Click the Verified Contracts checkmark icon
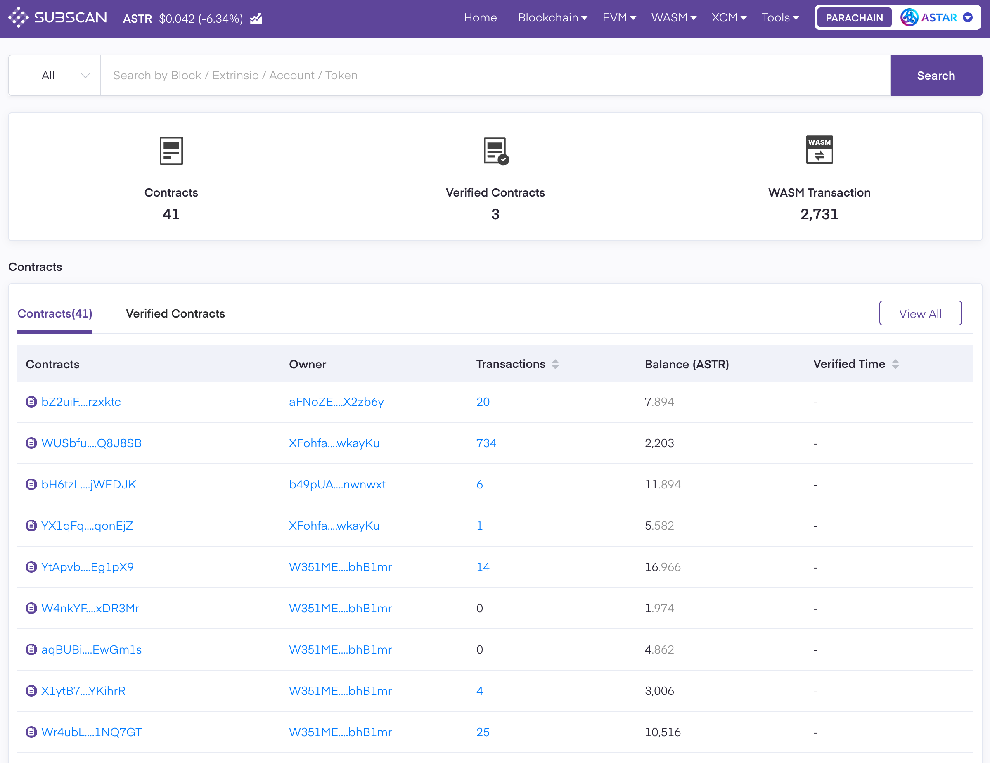 (x=495, y=151)
